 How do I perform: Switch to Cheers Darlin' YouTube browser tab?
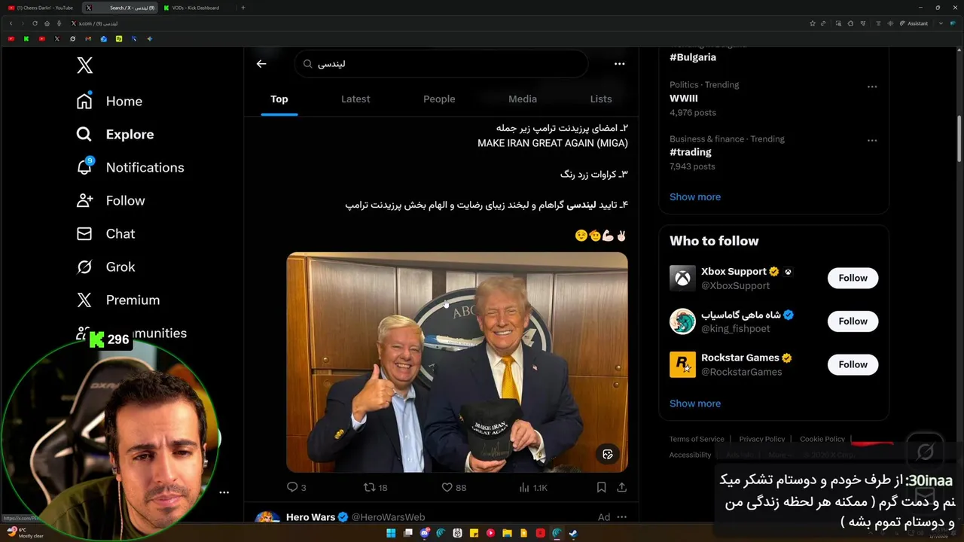point(41,8)
